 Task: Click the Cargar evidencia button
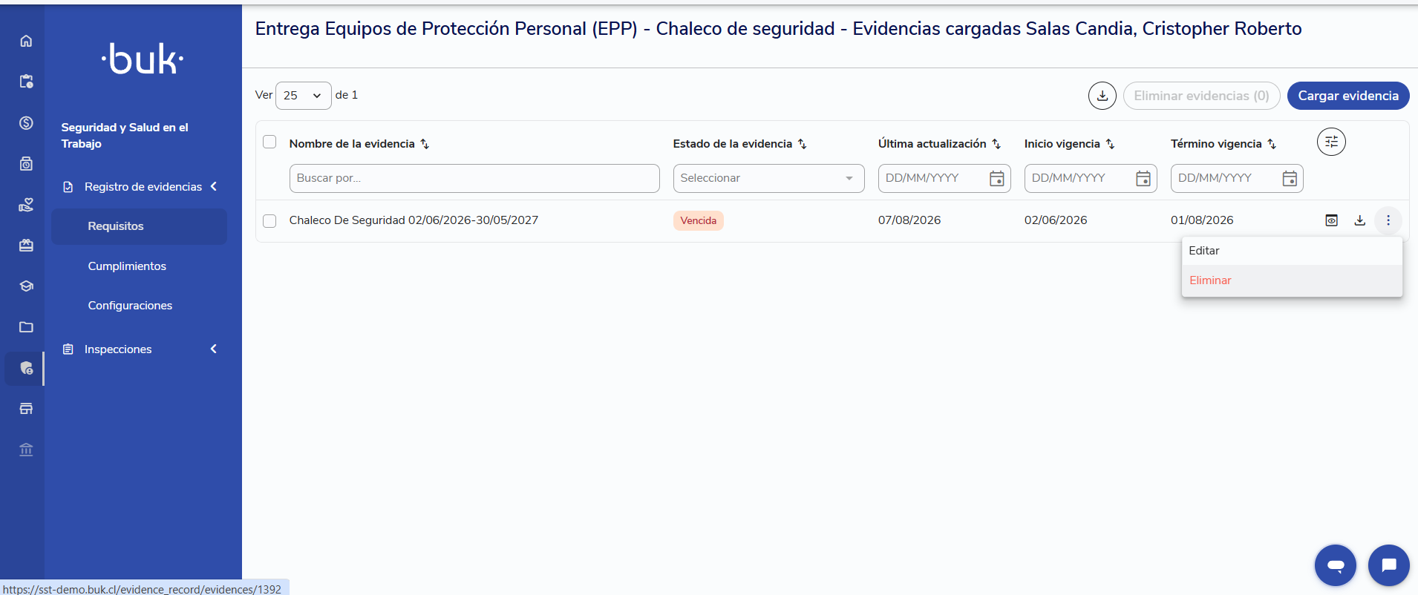(x=1348, y=96)
